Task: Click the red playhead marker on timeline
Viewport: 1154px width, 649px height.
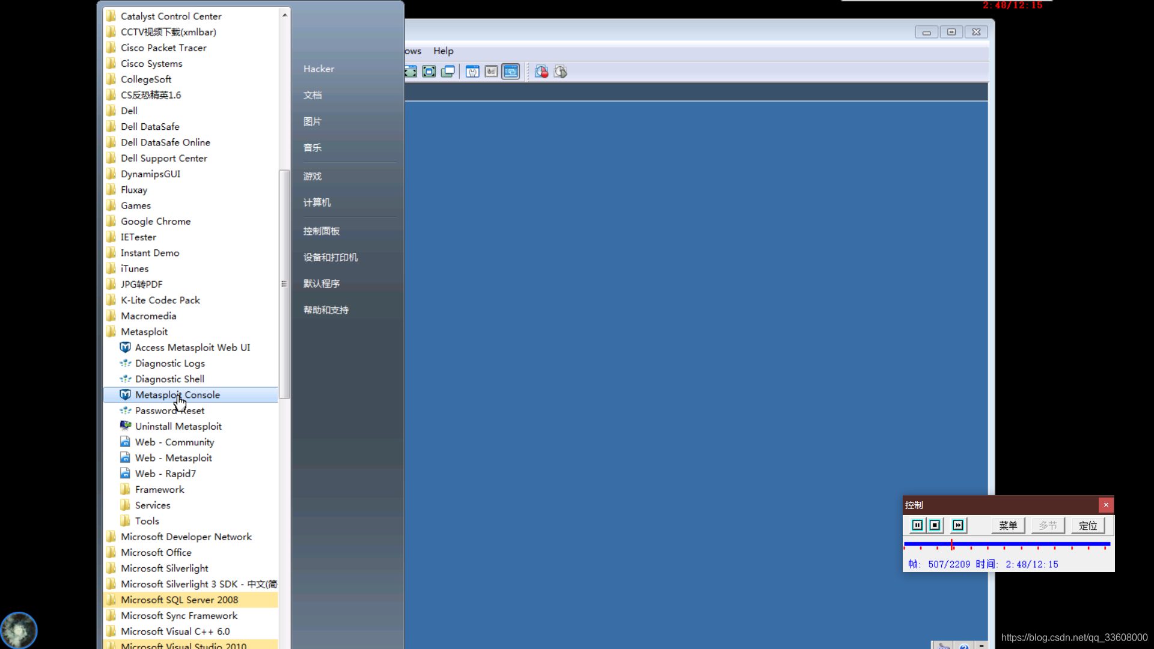Action: point(952,544)
